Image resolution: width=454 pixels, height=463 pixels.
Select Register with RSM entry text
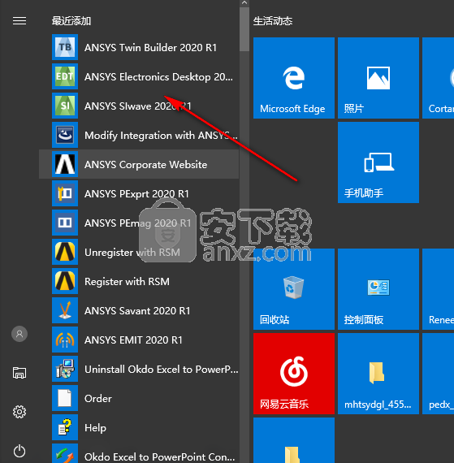pyautogui.click(x=127, y=282)
